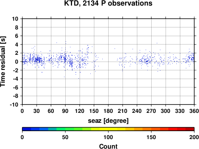Click the 'Count' colorbar label

(x=108, y=146)
